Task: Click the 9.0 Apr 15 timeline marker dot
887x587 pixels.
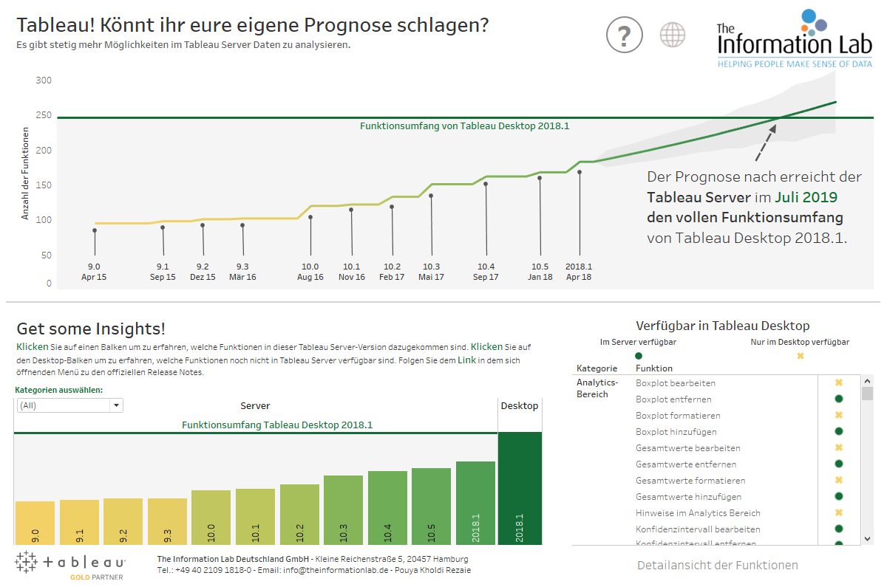Action: [95, 230]
